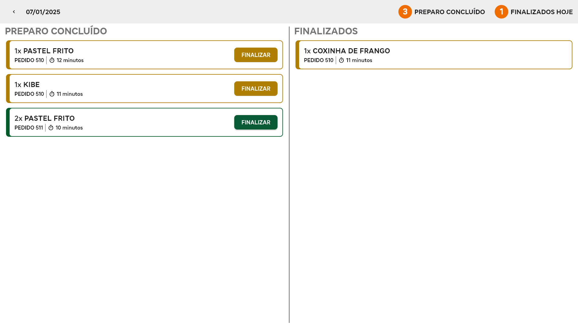Click the orange badge showing 1

tap(501, 12)
